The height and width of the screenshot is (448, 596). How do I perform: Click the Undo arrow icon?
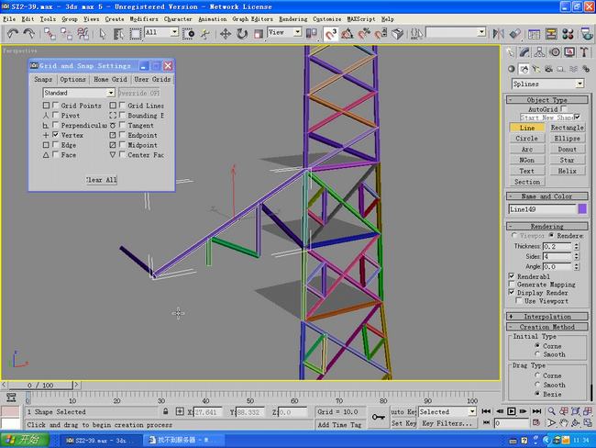[x=13, y=34]
